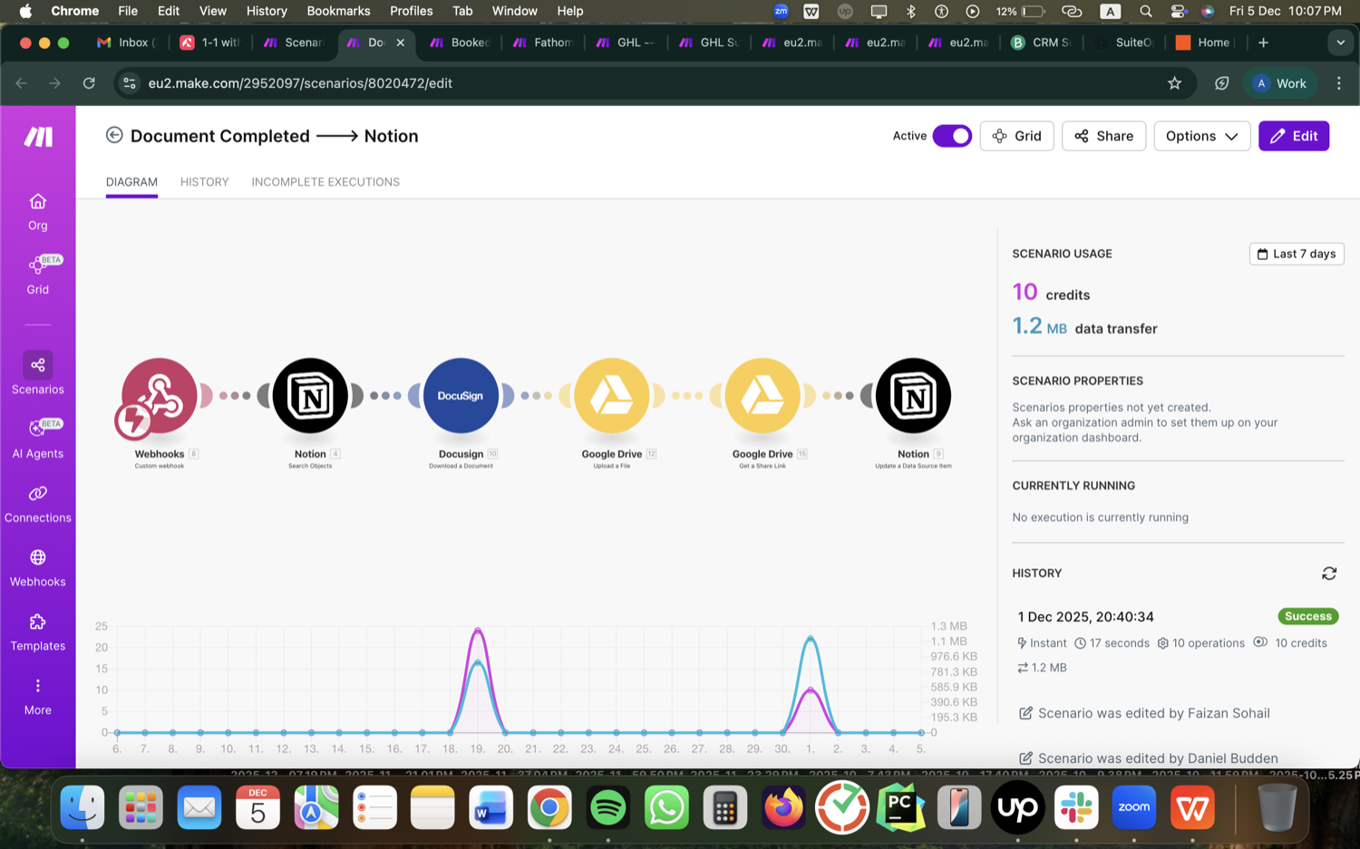Open the Options dropdown
Viewport: 1360px width, 849px height.
[x=1201, y=136]
